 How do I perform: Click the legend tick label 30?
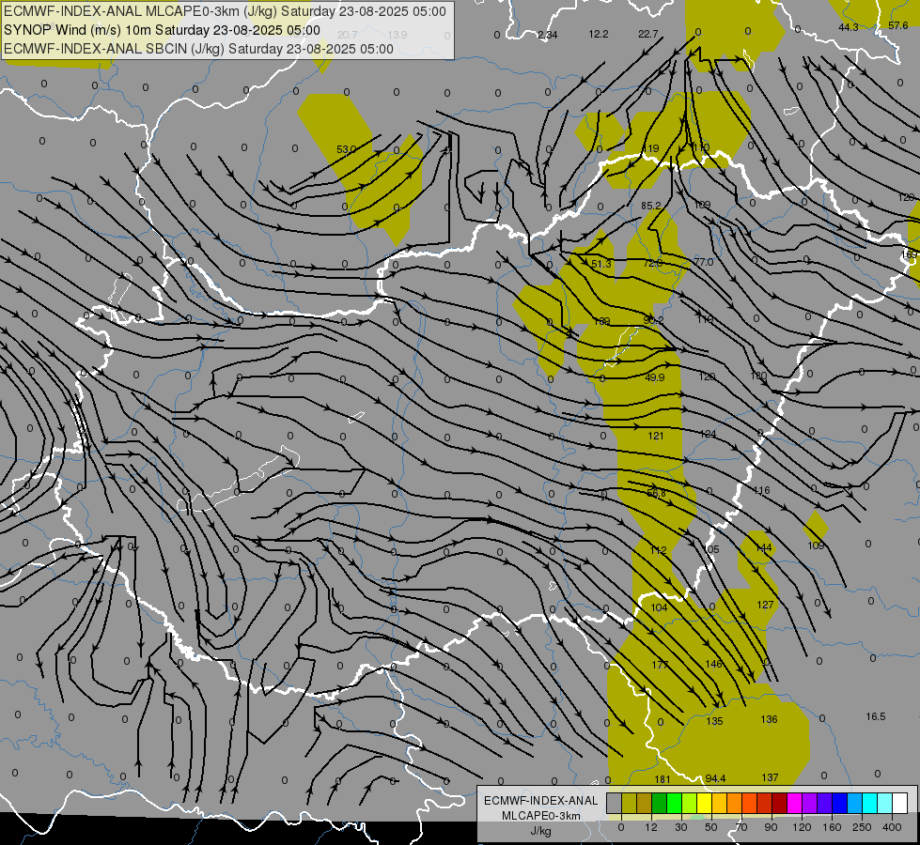tap(681, 827)
